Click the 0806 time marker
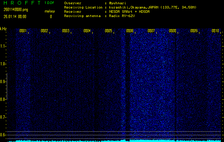 [130, 31]
